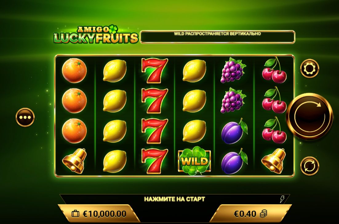Click the WILD clover symbol
The width and height of the screenshot is (339, 224).
194,161
